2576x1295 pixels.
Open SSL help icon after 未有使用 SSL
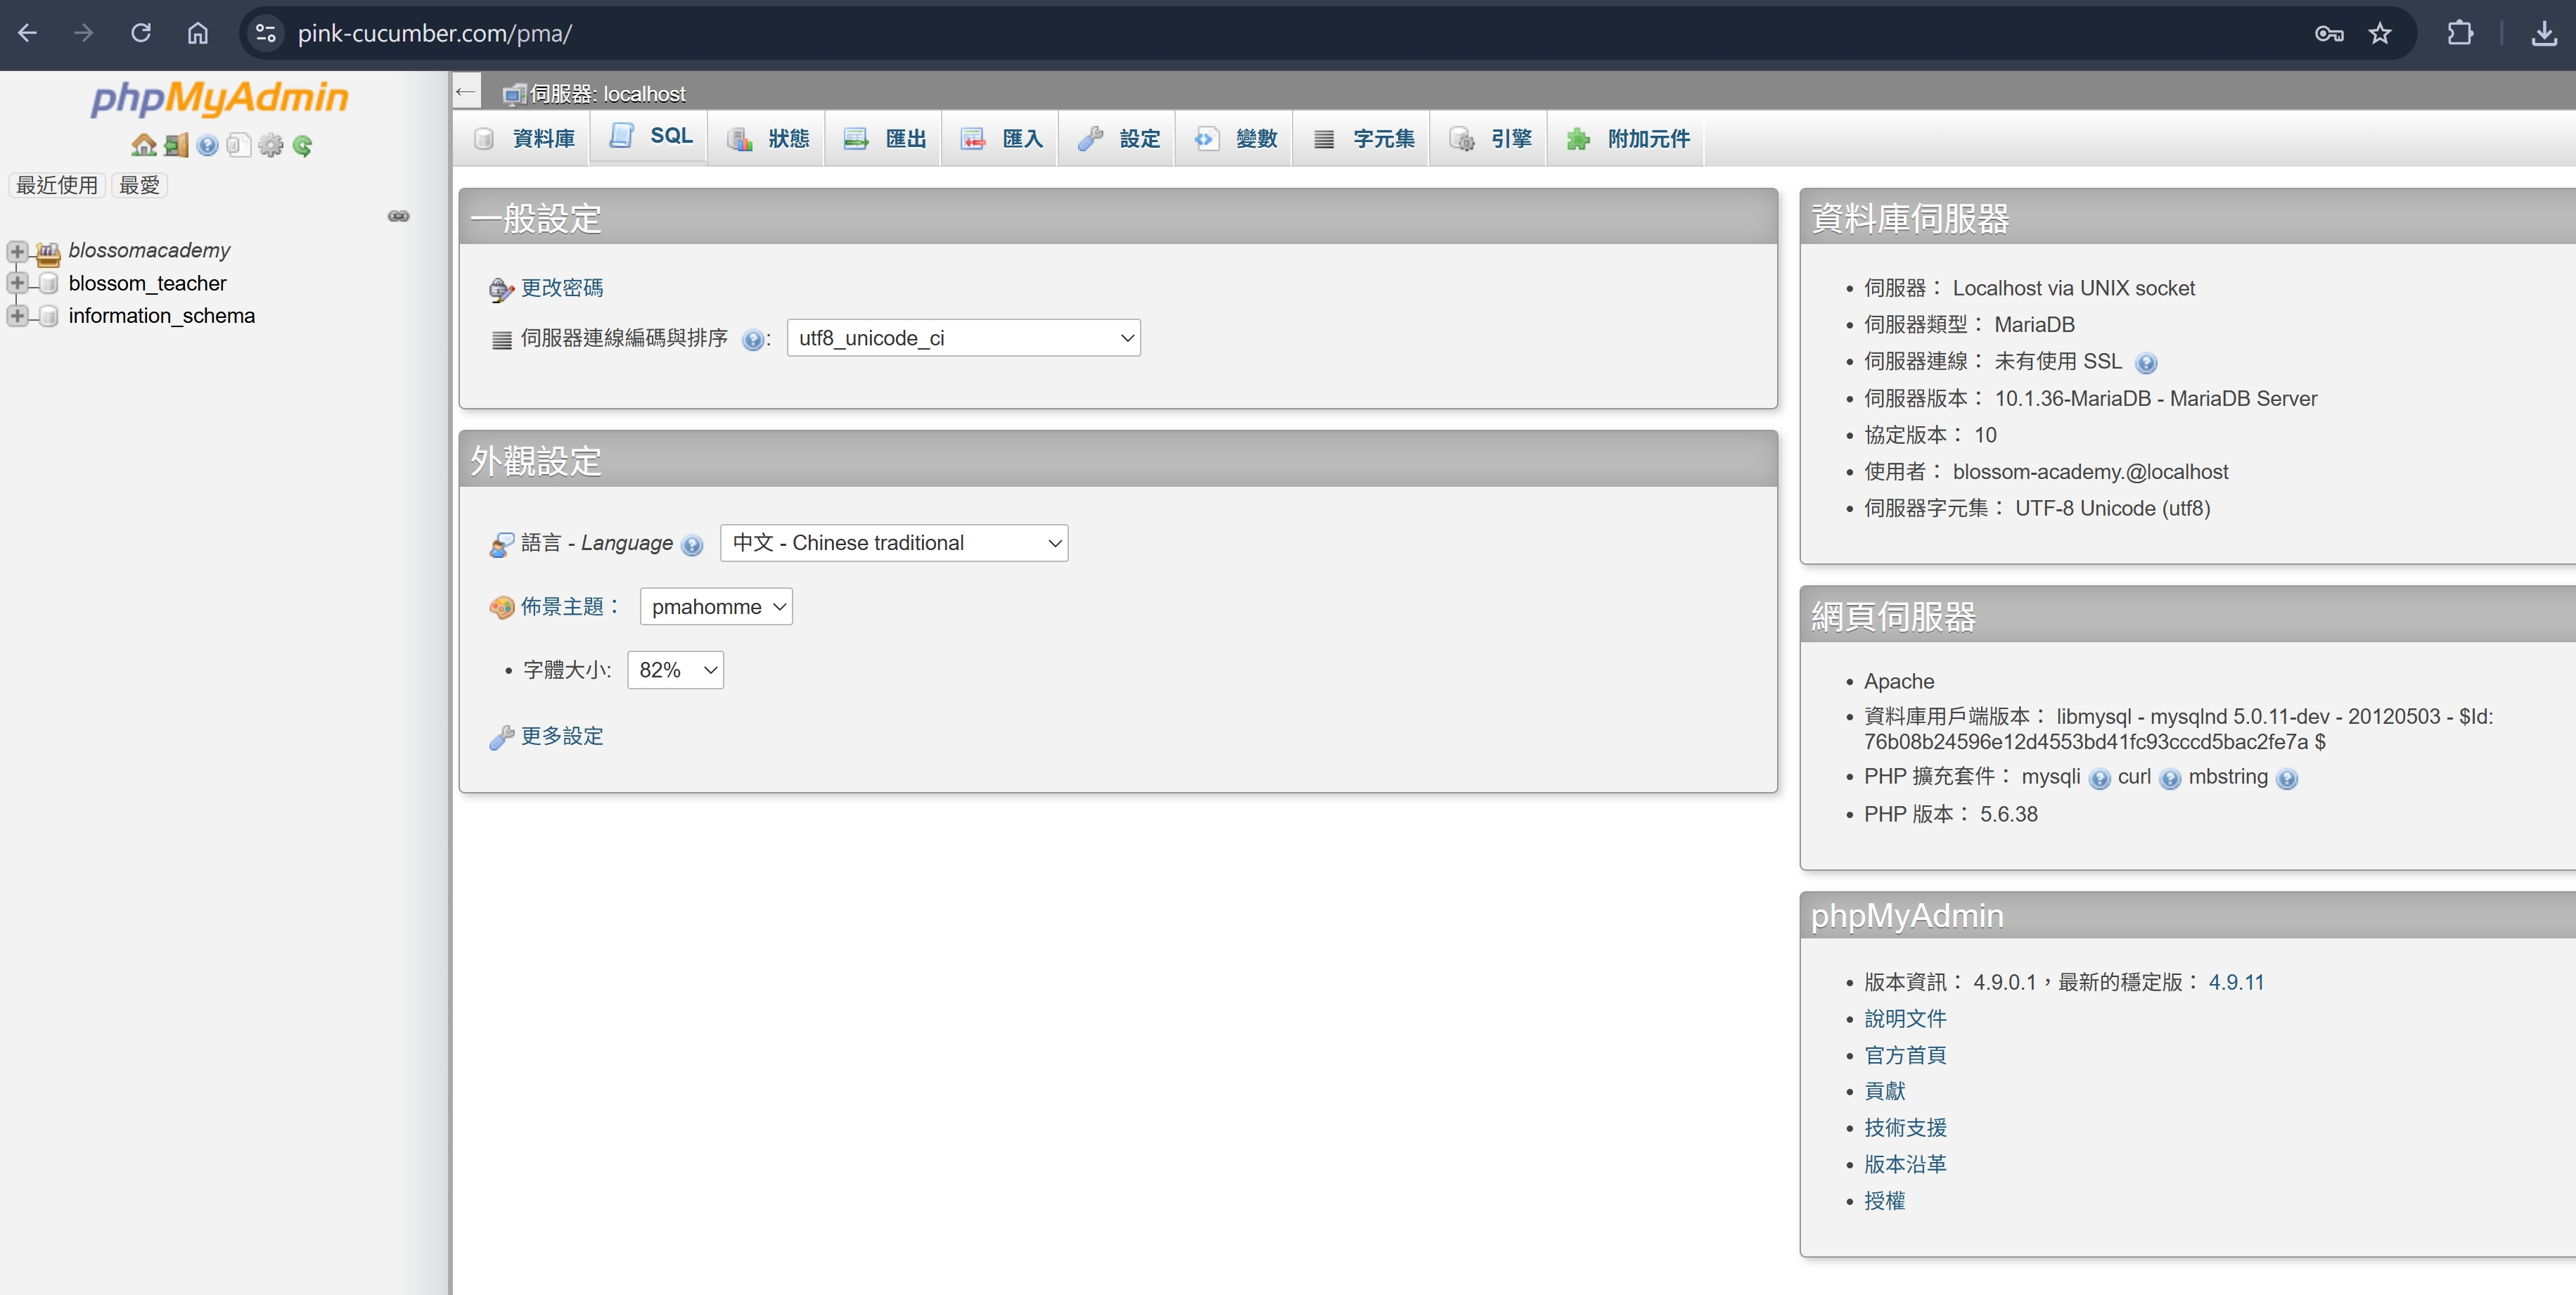[2146, 363]
